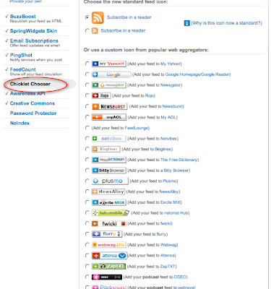Click large-icon 'Subscribe in a reader' link
271x289 pixels.
pyautogui.click(x=129, y=17)
